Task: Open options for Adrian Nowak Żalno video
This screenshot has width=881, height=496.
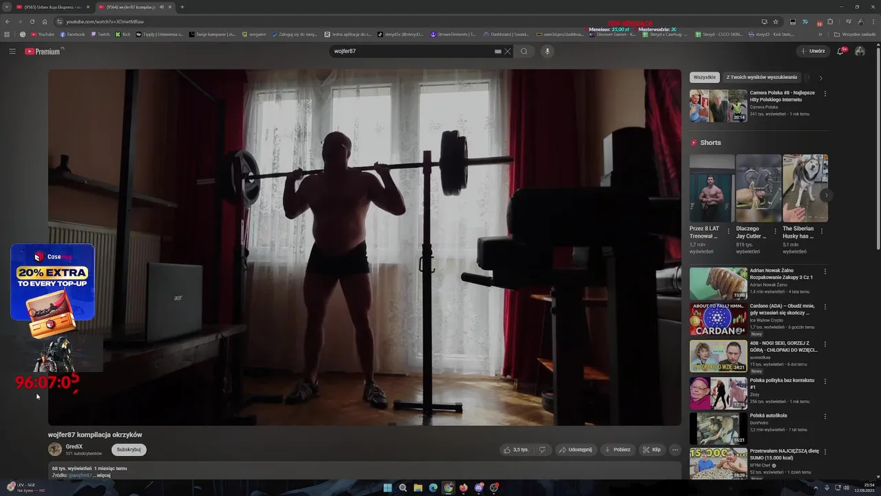Action: (x=825, y=271)
